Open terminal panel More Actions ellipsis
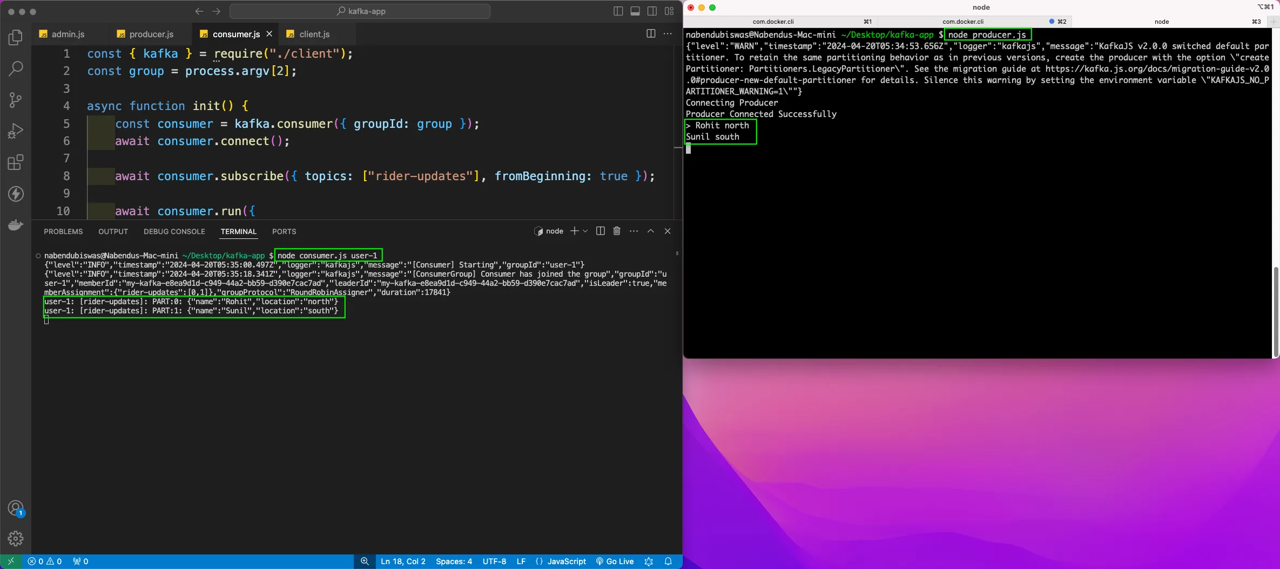Viewport: 1280px width, 569px height. coord(634,231)
